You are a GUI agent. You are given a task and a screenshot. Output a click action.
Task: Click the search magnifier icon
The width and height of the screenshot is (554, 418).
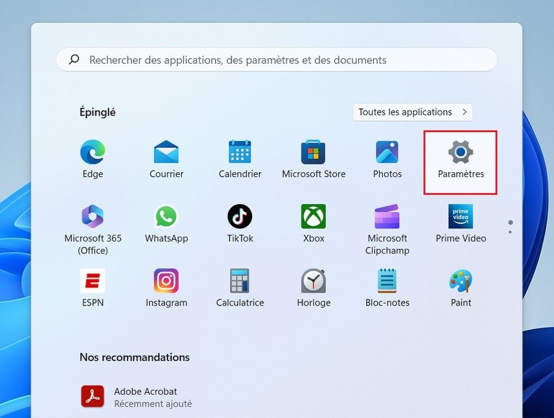pyautogui.click(x=74, y=59)
